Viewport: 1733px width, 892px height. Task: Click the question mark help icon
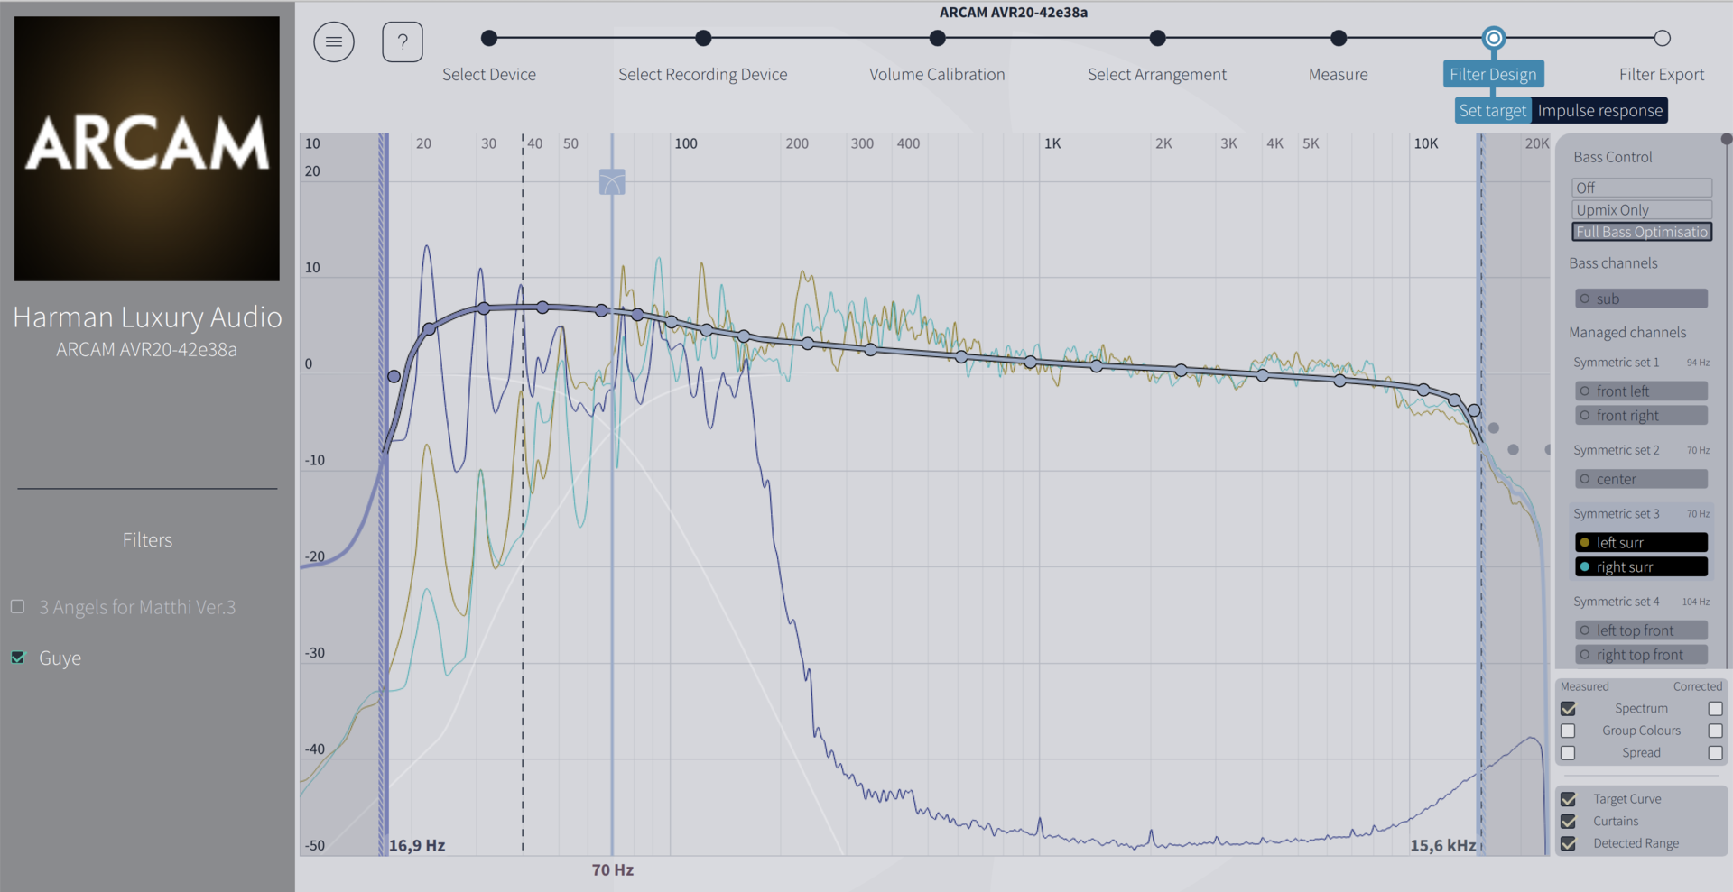(403, 41)
